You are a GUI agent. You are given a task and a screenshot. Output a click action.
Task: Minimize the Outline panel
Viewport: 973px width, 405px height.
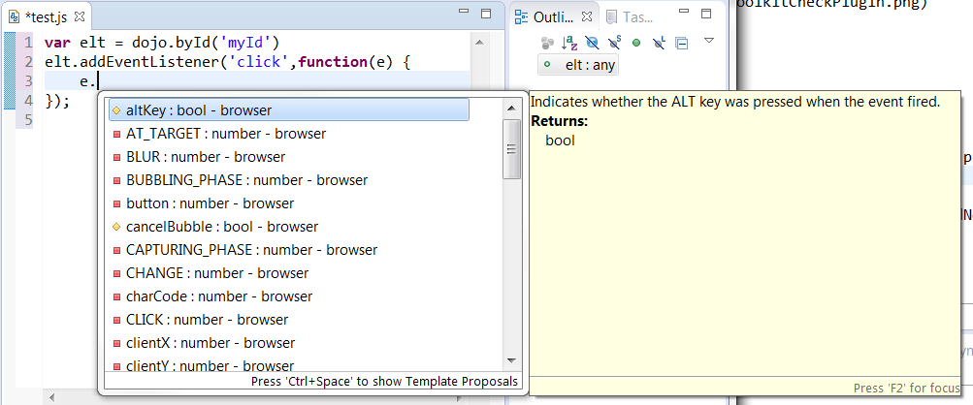pyautogui.click(x=684, y=12)
